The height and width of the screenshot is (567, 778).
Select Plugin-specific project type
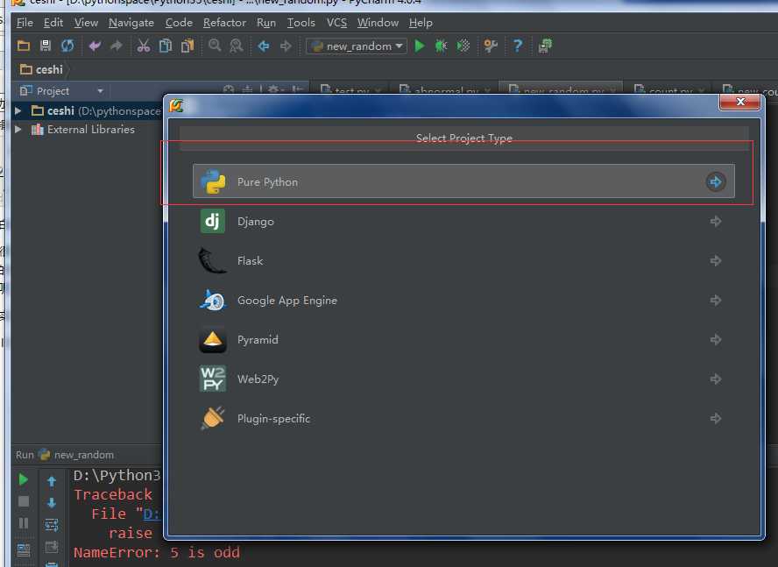(x=463, y=419)
